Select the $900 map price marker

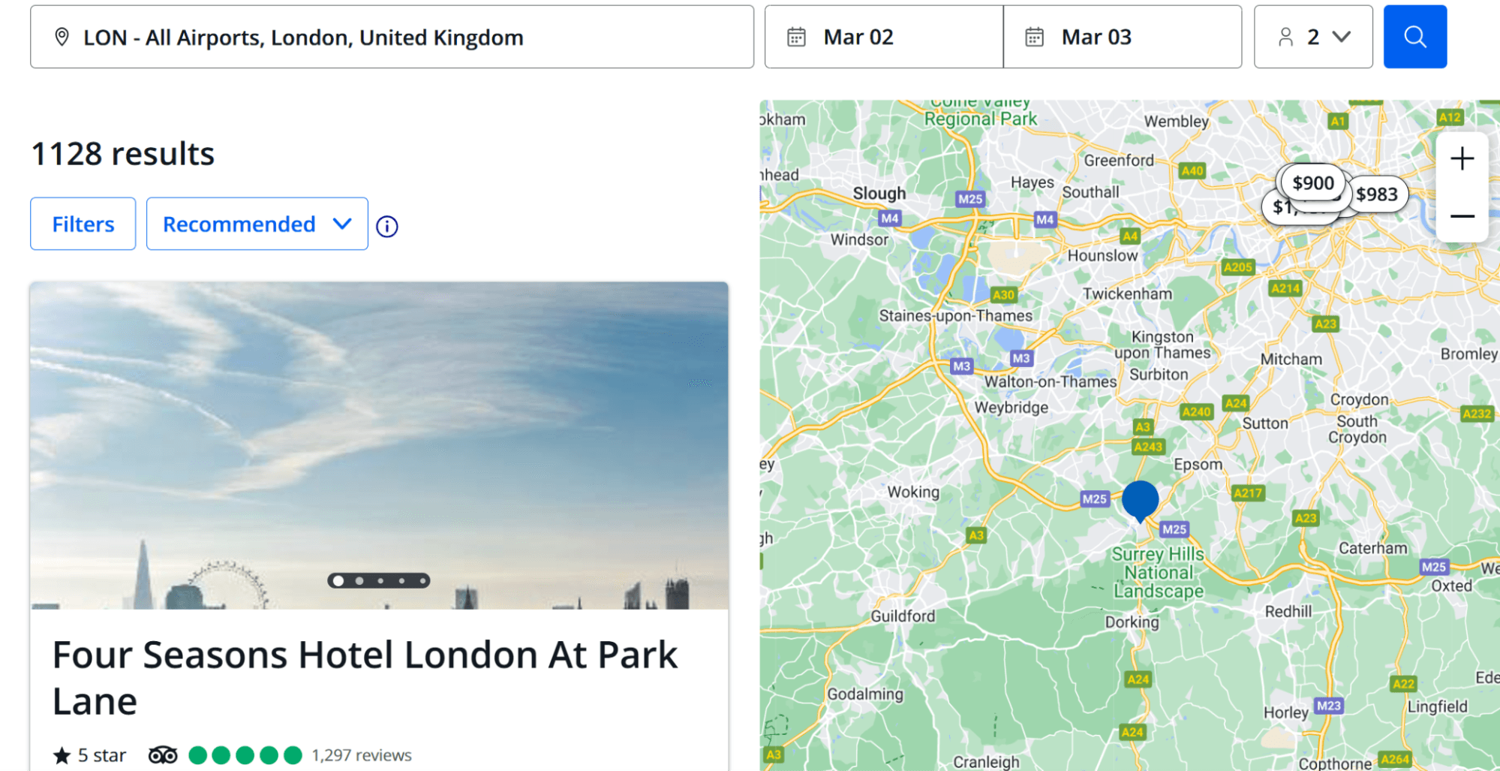[x=1312, y=183]
